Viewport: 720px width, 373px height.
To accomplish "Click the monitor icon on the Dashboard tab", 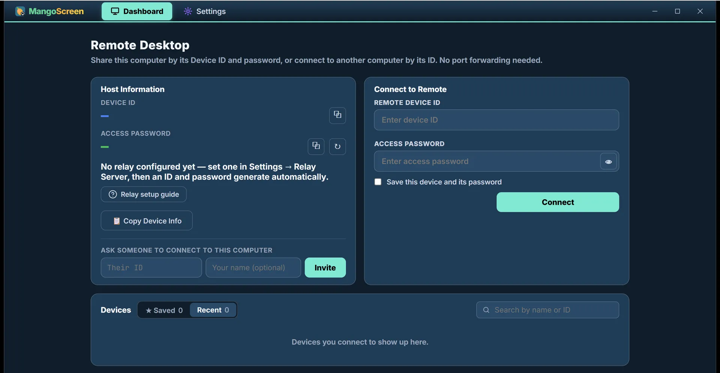I will point(115,11).
